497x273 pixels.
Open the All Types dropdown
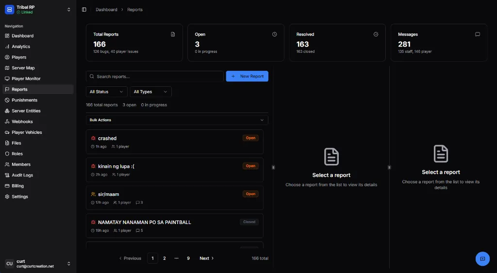(x=150, y=92)
